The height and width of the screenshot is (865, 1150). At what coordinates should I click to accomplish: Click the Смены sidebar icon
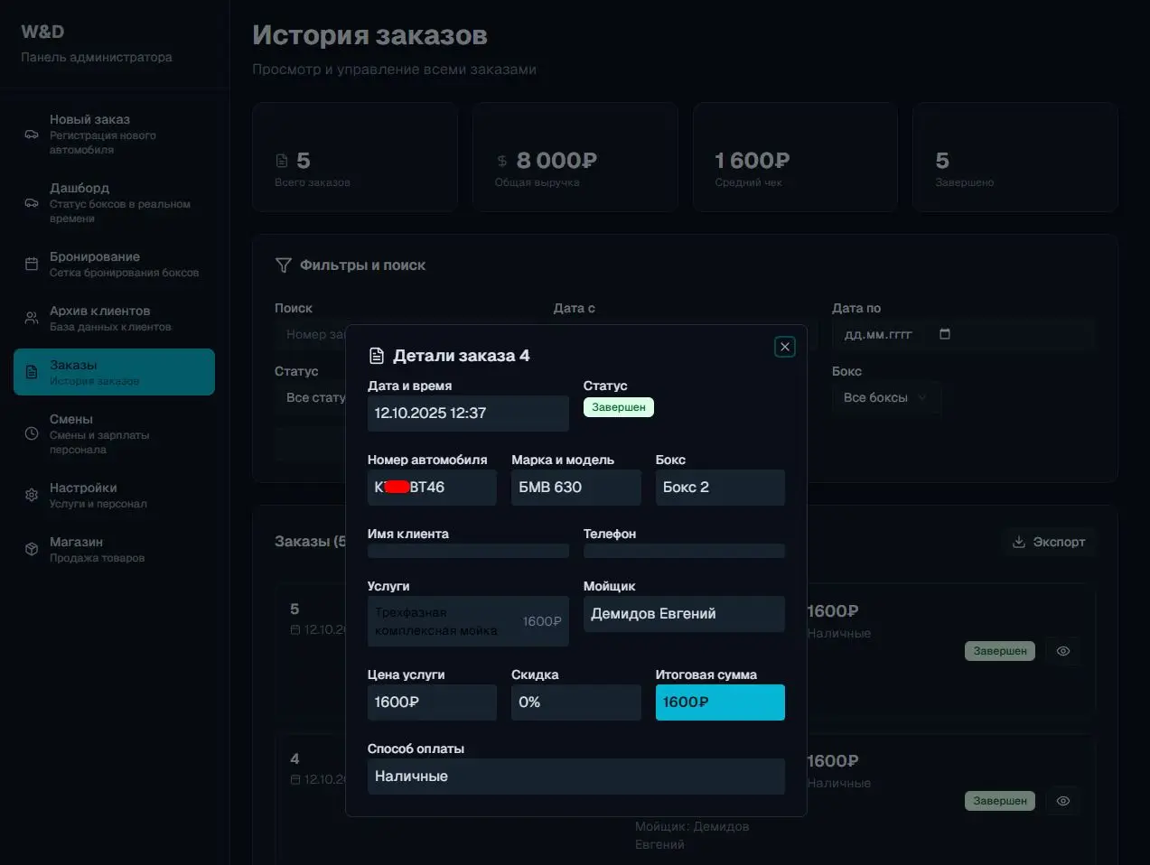point(31,426)
